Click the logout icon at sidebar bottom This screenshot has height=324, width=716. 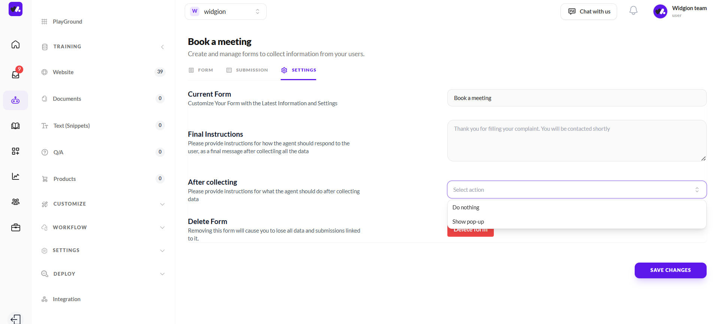click(15, 319)
